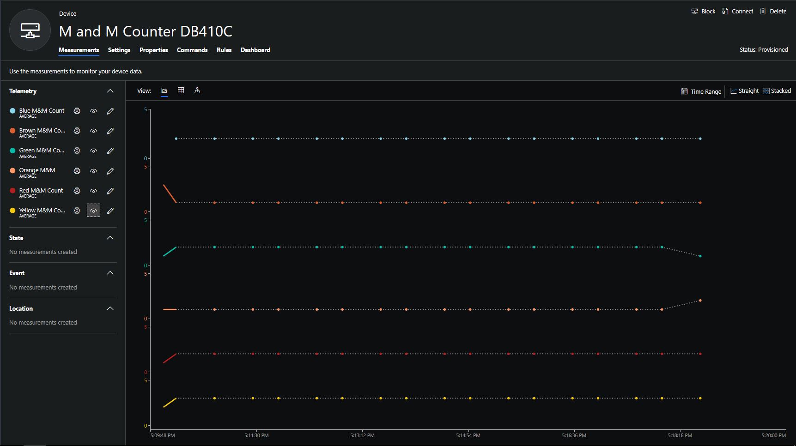Collapse the State section
This screenshot has height=446, width=796.
(110, 238)
